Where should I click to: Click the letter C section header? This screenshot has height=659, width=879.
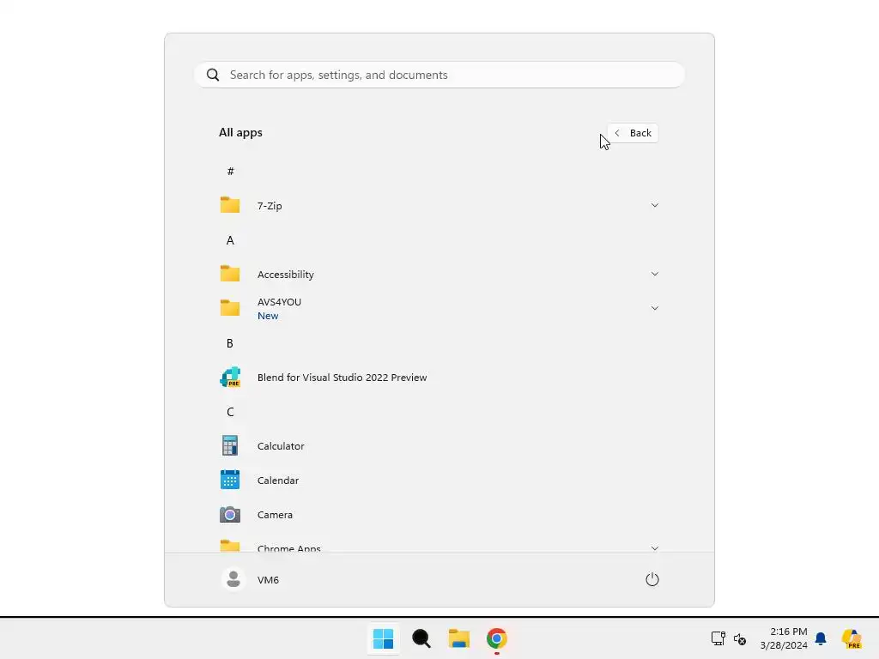[x=230, y=412]
